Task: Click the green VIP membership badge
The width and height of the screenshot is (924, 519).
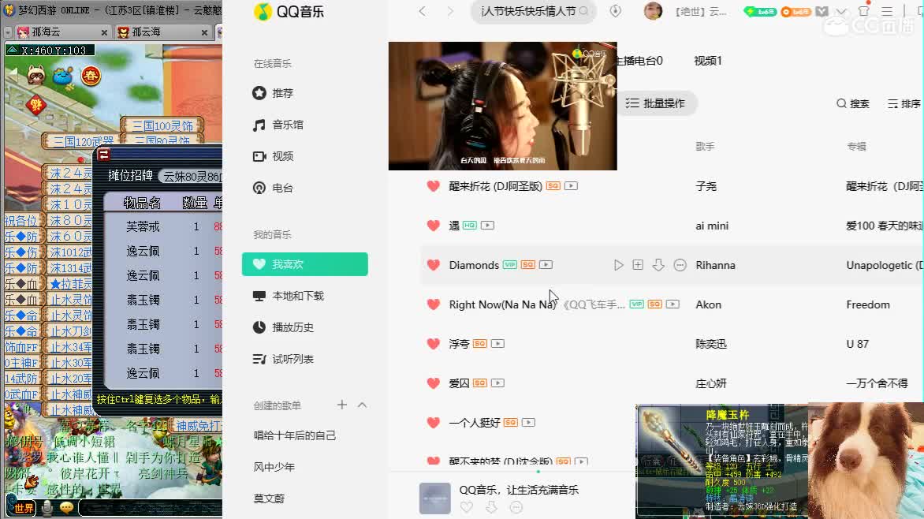Action: (x=759, y=11)
